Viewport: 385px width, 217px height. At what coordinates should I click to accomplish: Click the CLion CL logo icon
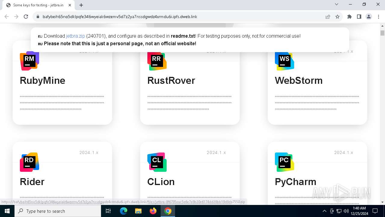click(157, 162)
